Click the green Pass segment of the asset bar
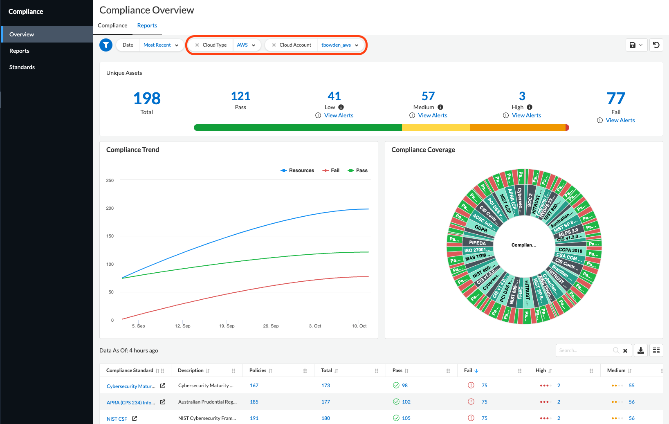Screen dimensions: 669x424 tap(298, 128)
